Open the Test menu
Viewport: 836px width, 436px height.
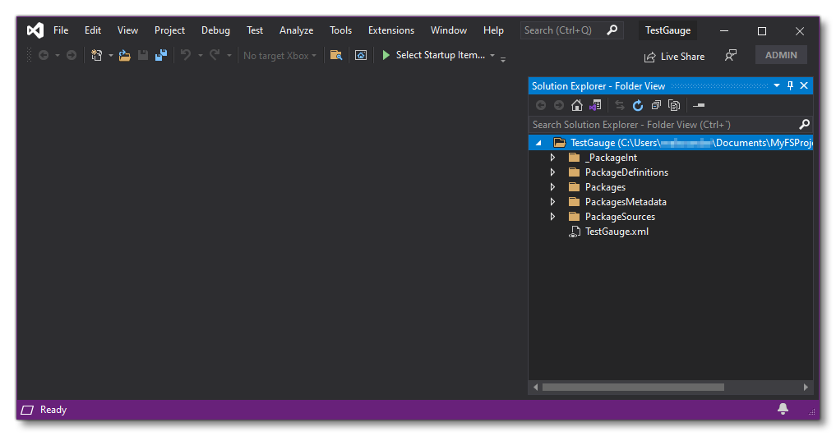pos(254,30)
